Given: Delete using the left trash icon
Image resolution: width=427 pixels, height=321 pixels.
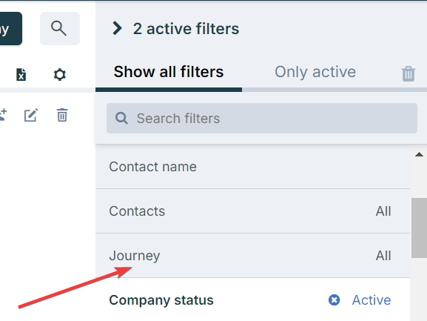Looking at the screenshot, I should [62, 115].
